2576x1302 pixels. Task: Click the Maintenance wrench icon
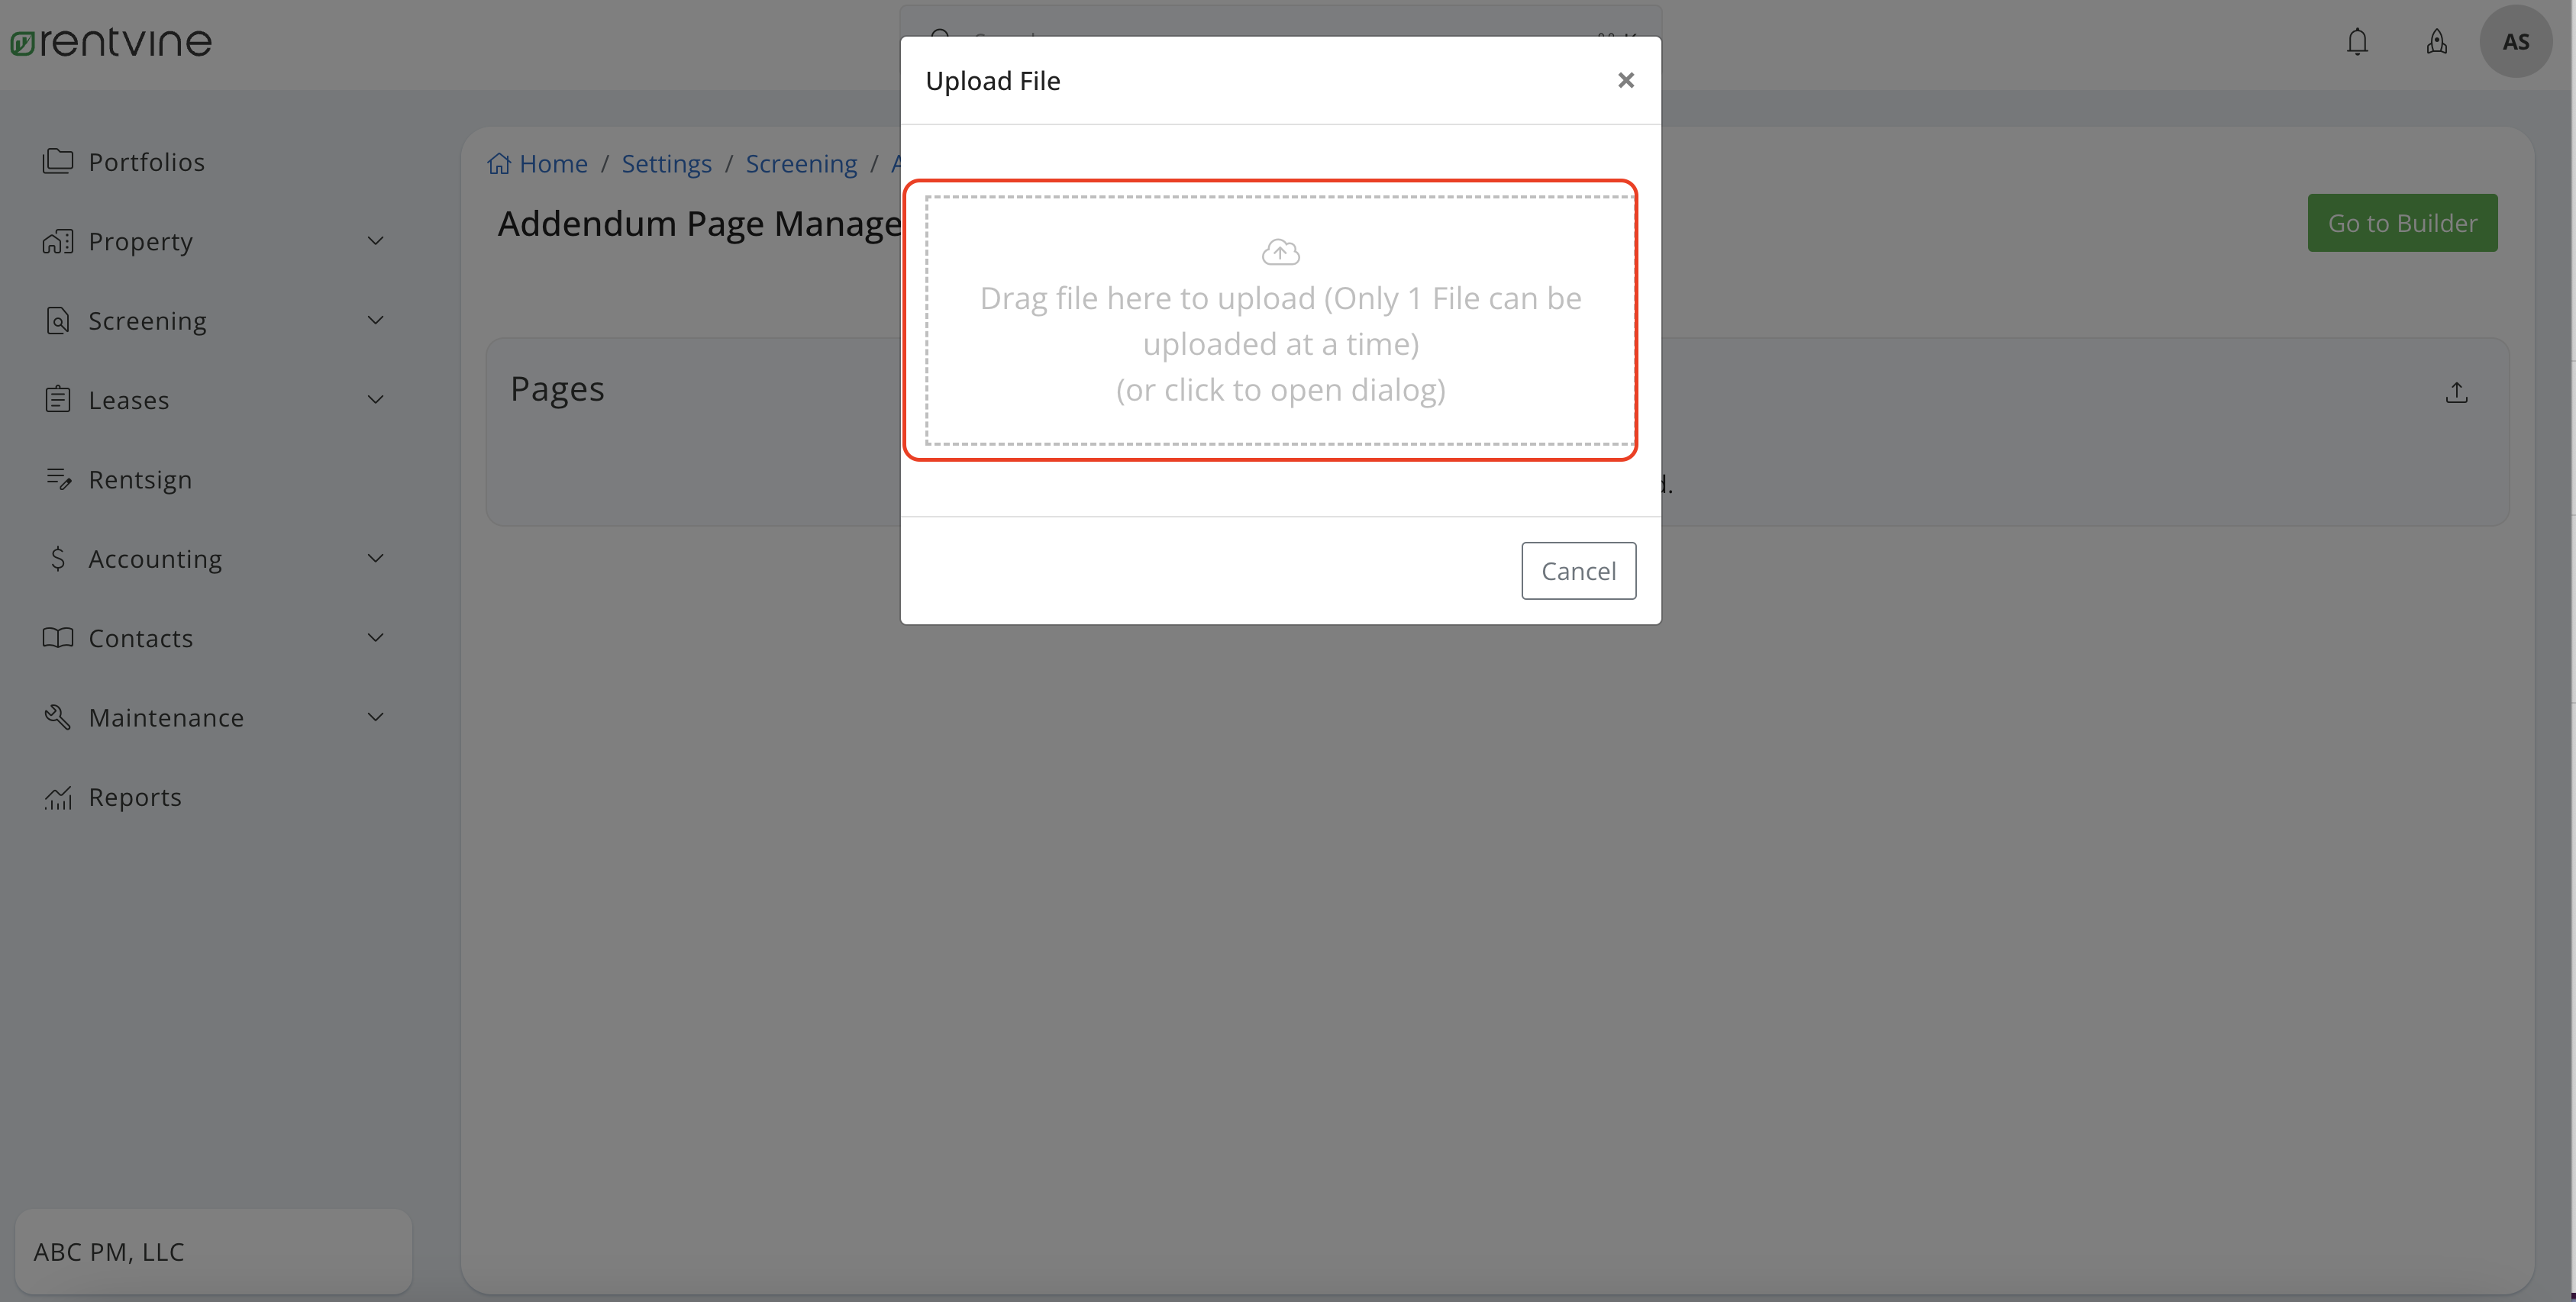click(59, 717)
